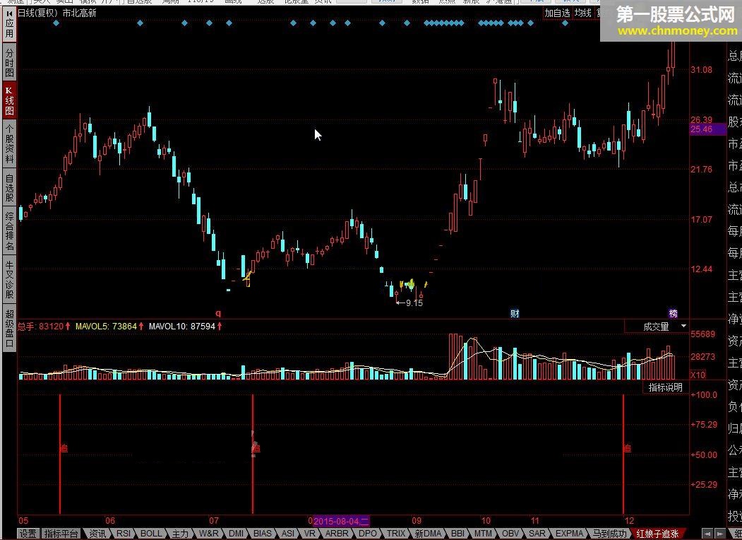Click the red q marker below chart
This screenshot has width=742, height=540.
tap(218, 313)
